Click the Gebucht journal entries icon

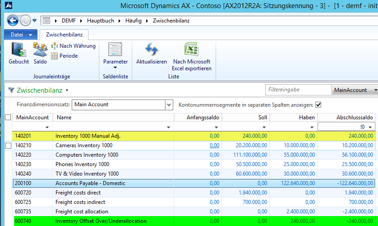pyautogui.click(x=18, y=50)
